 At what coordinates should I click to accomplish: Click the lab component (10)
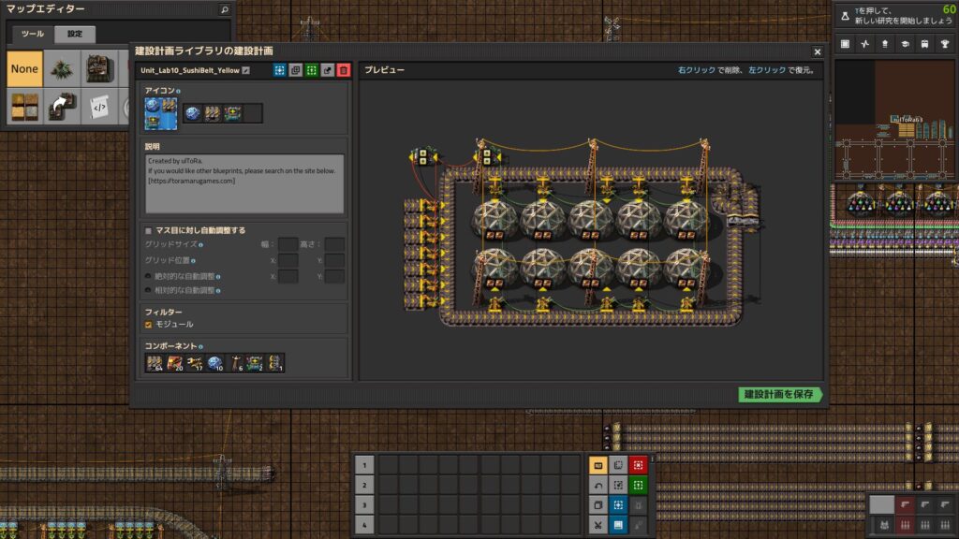click(x=214, y=363)
